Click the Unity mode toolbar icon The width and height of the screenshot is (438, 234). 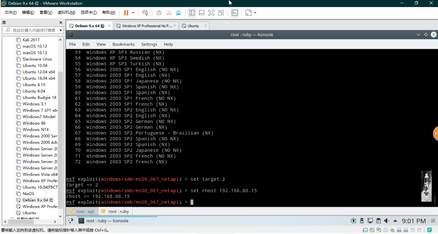pos(221,12)
